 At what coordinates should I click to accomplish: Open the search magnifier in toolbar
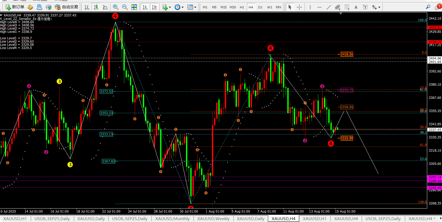point(428,7)
